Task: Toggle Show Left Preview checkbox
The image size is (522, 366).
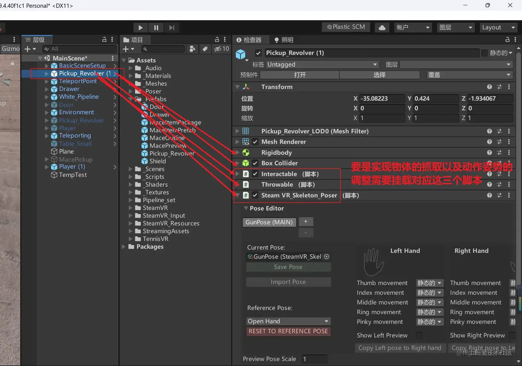Action: (x=419, y=335)
